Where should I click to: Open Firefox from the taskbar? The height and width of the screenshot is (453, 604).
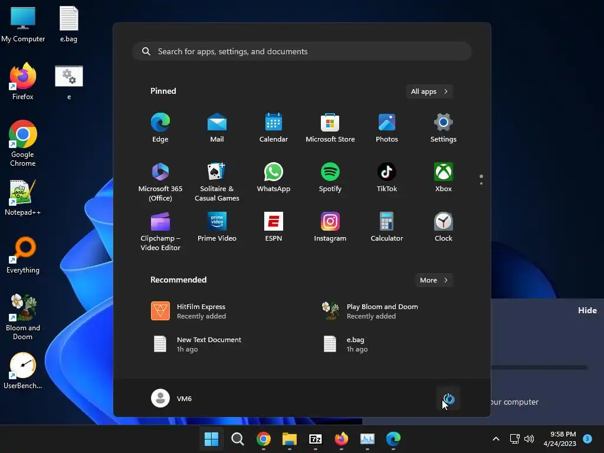coord(342,439)
